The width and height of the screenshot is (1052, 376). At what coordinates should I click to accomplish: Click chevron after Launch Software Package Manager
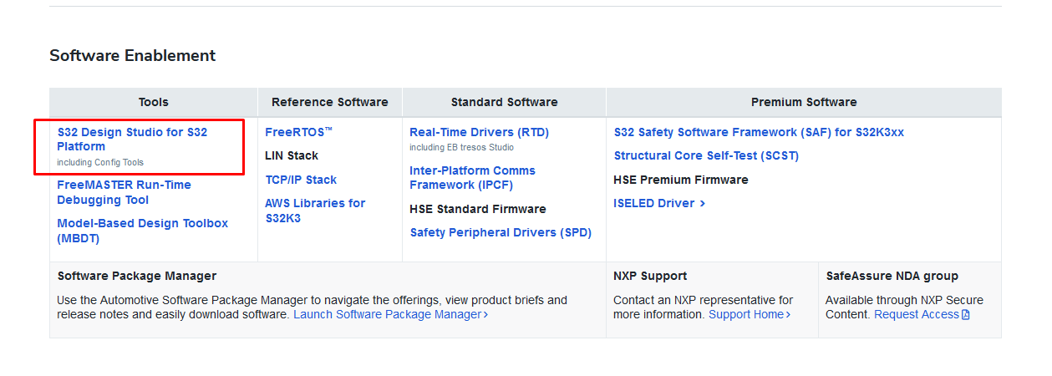tap(485, 315)
